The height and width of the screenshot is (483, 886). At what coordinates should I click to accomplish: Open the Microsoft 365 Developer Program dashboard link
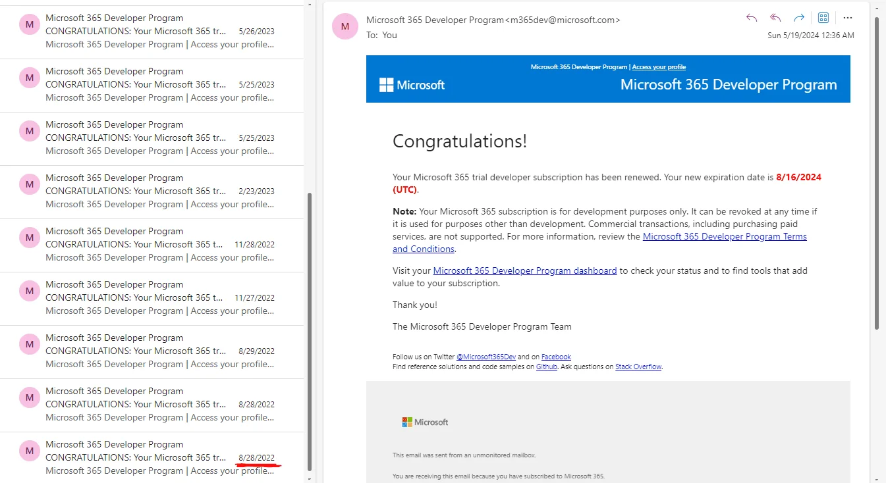525,270
